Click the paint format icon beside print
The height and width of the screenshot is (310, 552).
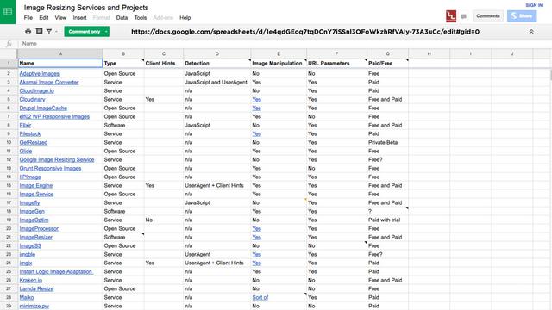click(x=39, y=31)
